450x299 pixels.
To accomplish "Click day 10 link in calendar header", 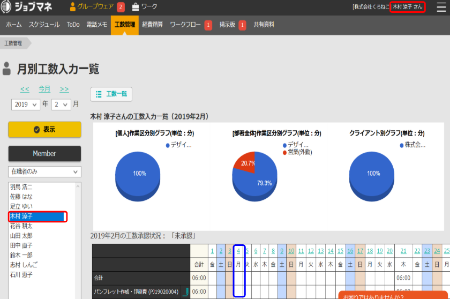I will (291, 251).
